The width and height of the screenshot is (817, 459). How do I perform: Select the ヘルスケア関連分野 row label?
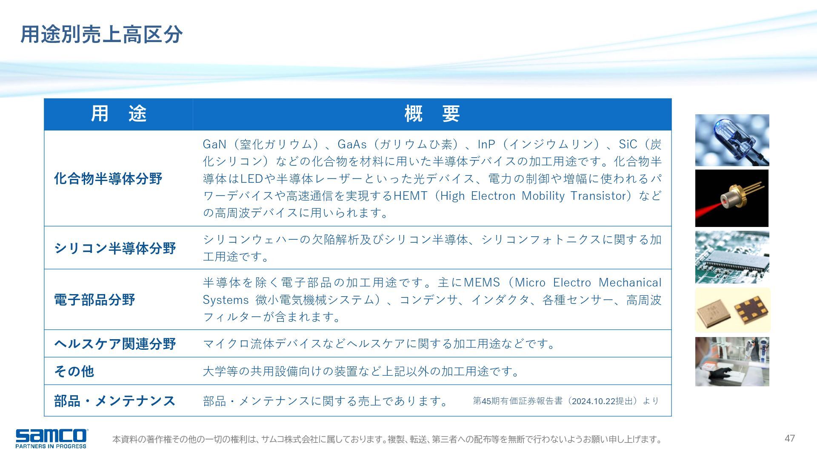tap(115, 343)
